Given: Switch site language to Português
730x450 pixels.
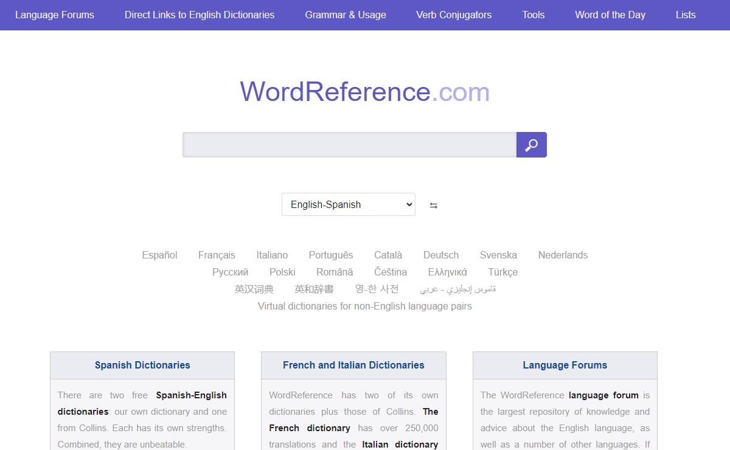Looking at the screenshot, I should (x=331, y=255).
